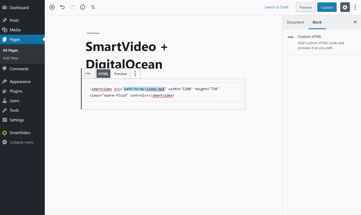Open the Appearance menu label

(20, 82)
